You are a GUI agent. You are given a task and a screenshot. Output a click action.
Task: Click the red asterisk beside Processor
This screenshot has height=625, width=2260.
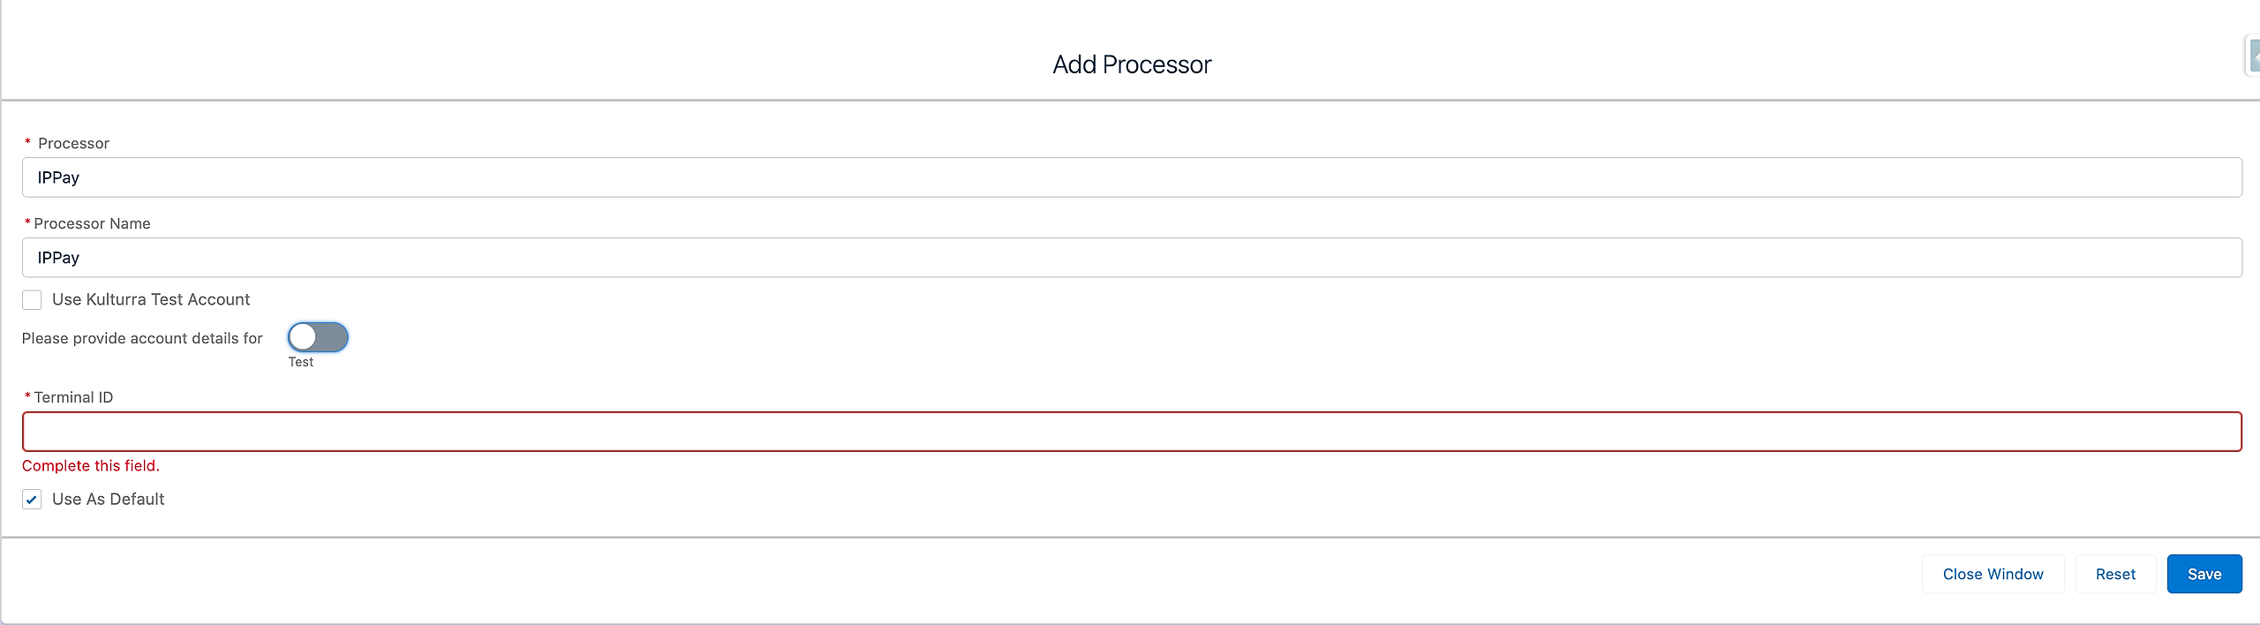27,142
